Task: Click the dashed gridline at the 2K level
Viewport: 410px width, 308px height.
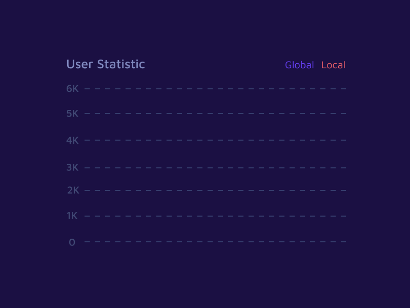Action: 215,189
